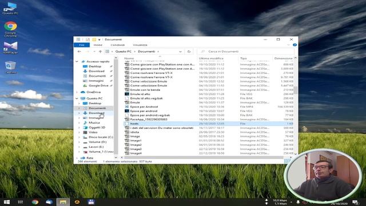
Task: Go up one folder level arrow
Action: pos(101,51)
